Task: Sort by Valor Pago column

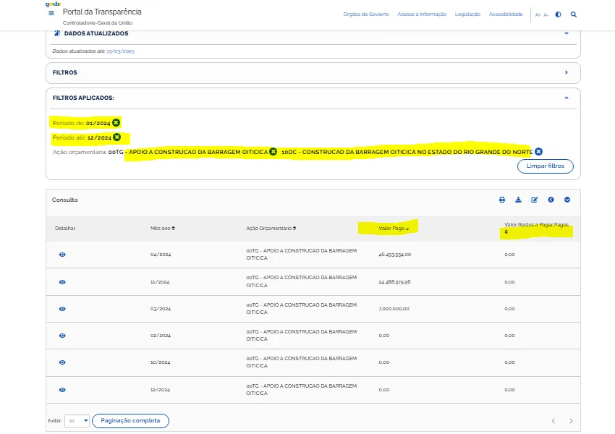Action: click(x=394, y=228)
